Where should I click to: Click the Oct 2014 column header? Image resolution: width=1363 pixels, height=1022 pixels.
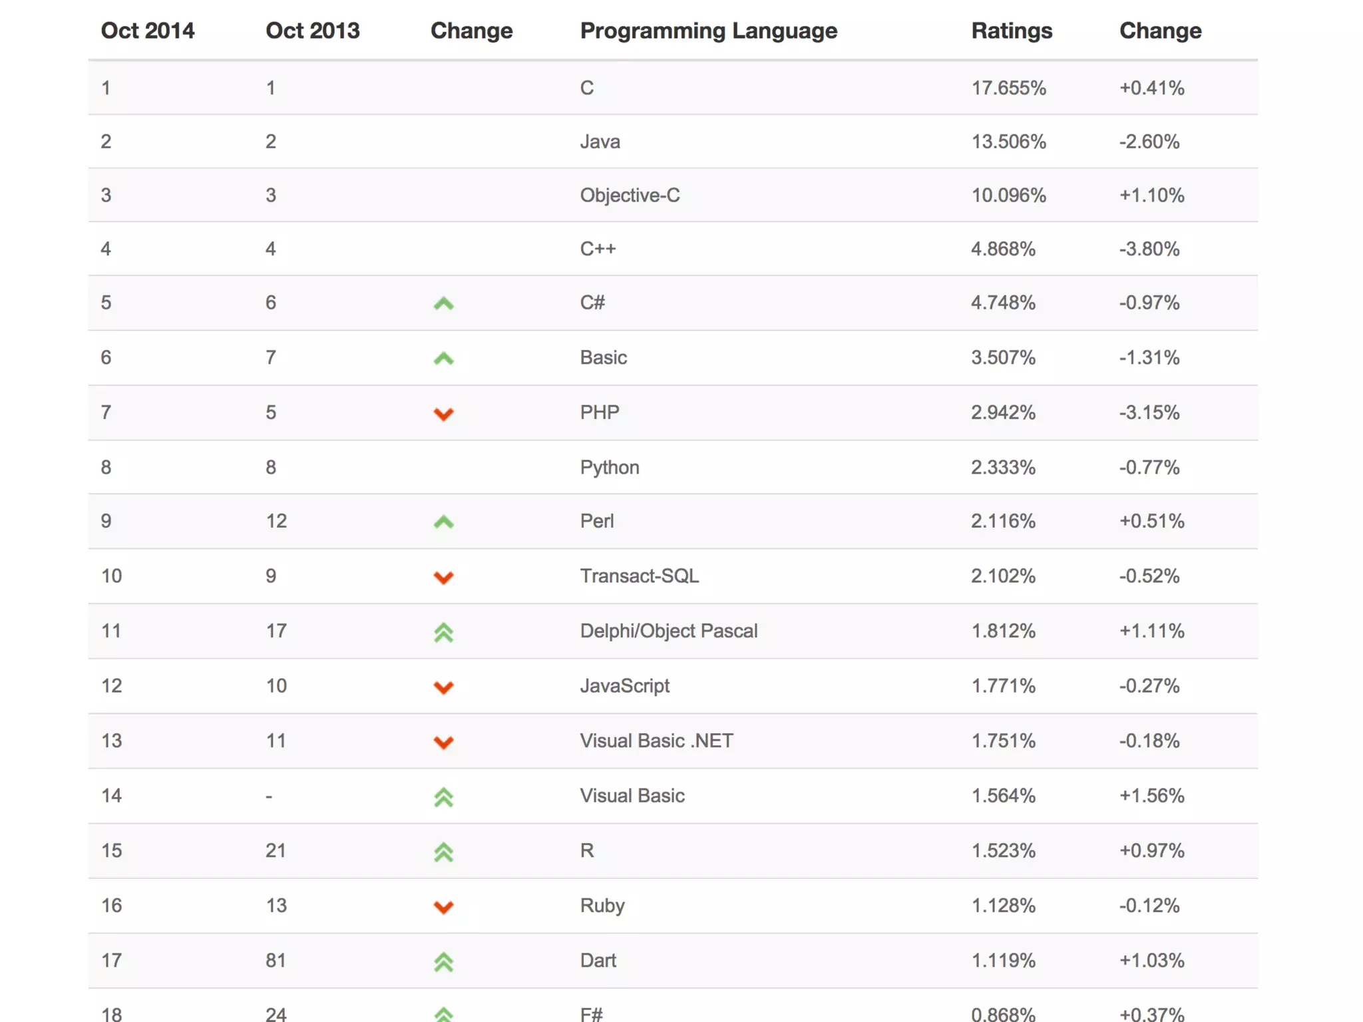tap(148, 31)
